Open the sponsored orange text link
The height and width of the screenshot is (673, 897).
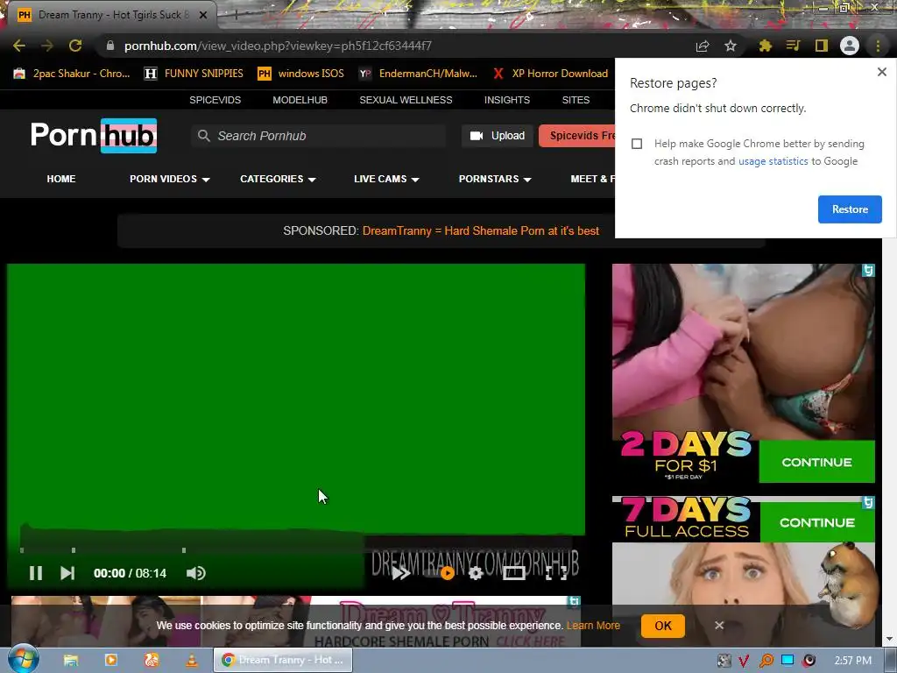coord(481,230)
